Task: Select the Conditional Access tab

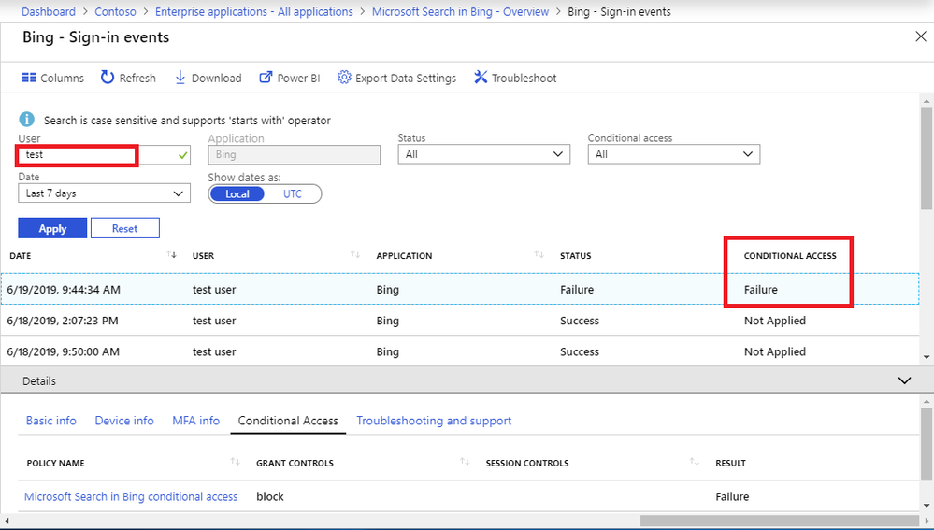Action: [x=288, y=421]
